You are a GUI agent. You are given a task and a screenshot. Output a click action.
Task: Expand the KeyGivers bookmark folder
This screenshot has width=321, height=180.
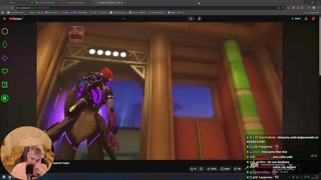(x=103, y=12)
